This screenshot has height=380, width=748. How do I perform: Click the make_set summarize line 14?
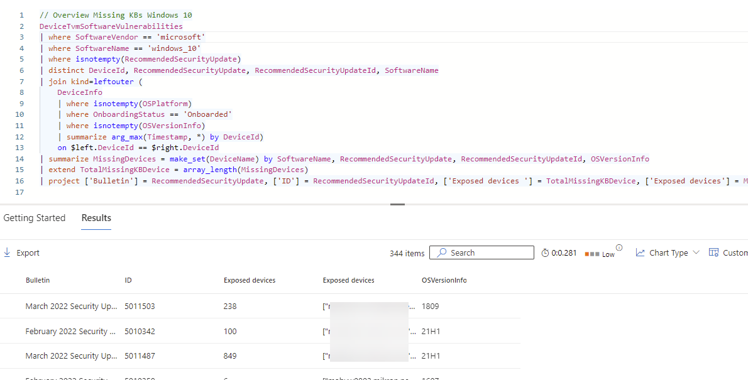[x=344, y=159]
